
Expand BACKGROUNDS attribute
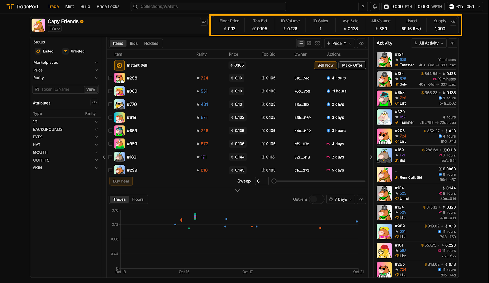(66, 129)
